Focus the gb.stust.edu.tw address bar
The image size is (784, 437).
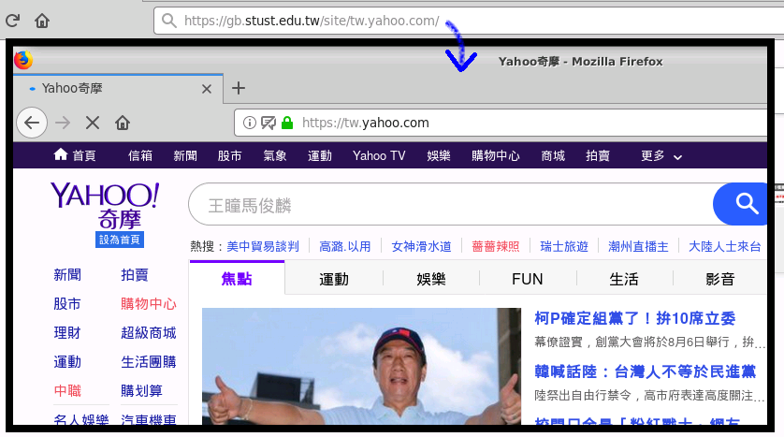[469, 21]
